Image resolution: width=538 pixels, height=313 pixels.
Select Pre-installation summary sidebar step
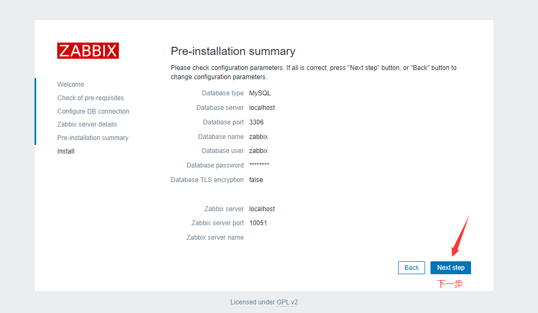pyautogui.click(x=93, y=137)
